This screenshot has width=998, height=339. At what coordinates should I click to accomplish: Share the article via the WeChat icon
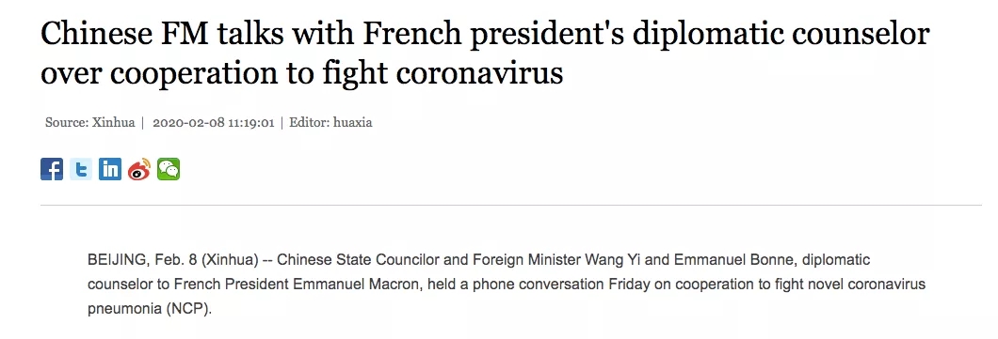(x=169, y=169)
